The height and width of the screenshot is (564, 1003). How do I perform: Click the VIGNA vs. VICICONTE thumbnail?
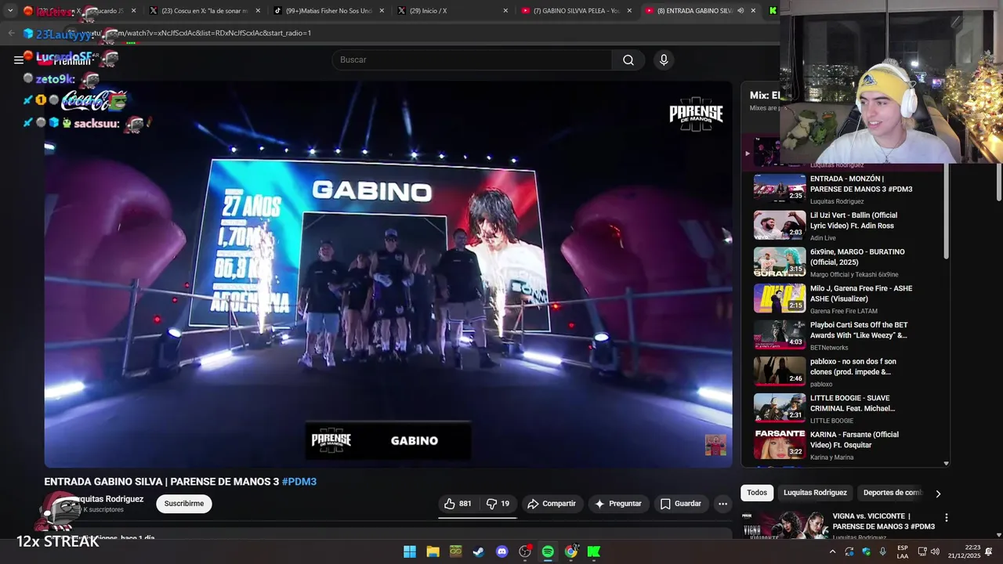click(x=784, y=526)
